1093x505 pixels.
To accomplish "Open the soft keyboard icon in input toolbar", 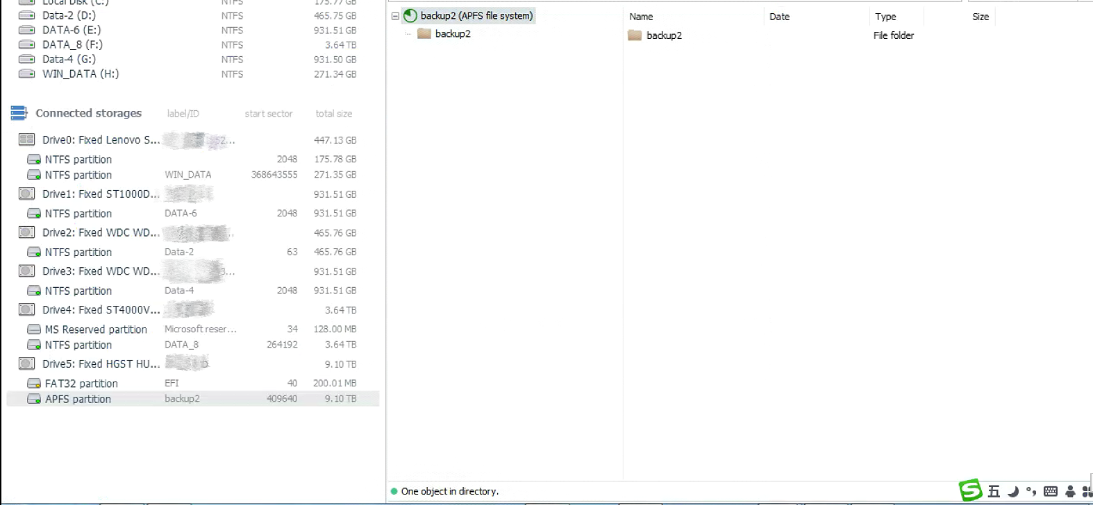I will pyautogui.click(x=1051, y=491).
